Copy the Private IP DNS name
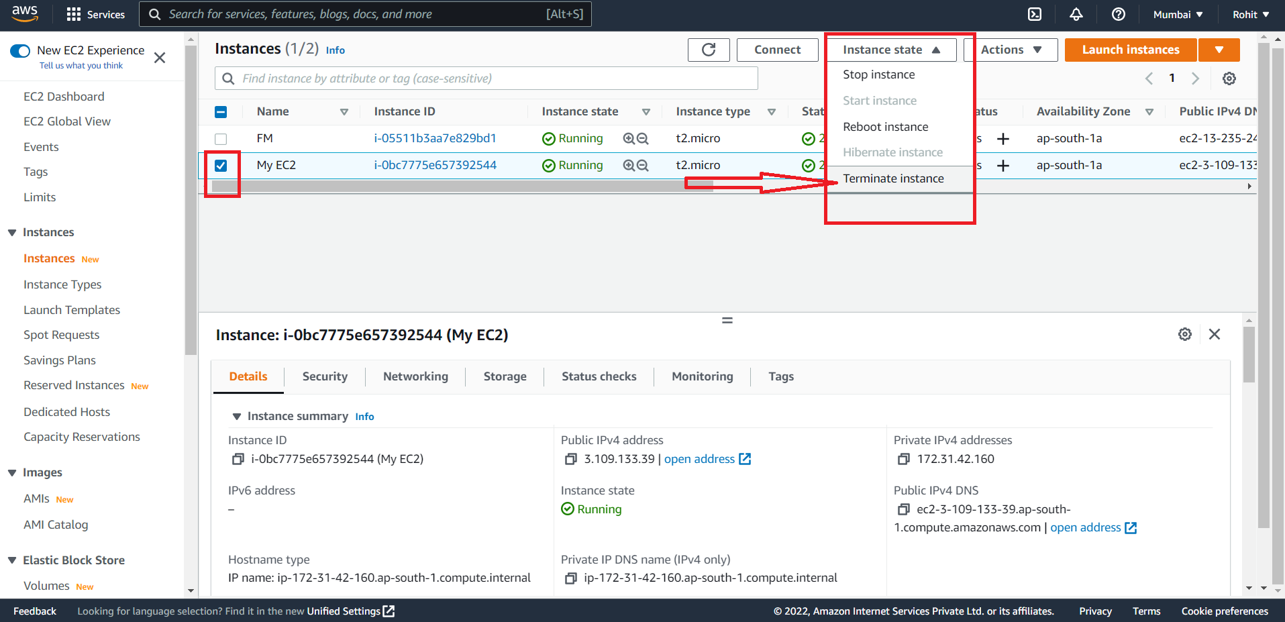 [x=570, y=578]
